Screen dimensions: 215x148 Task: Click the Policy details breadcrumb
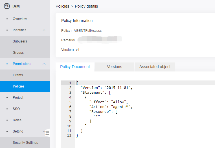pos(86,6)
